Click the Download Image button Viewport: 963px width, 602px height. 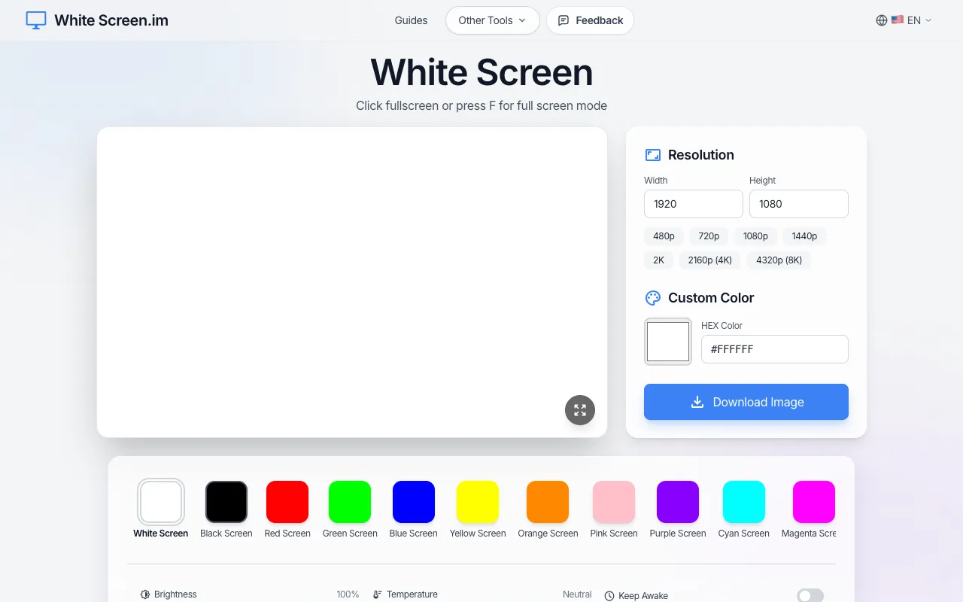pos(746,402)
